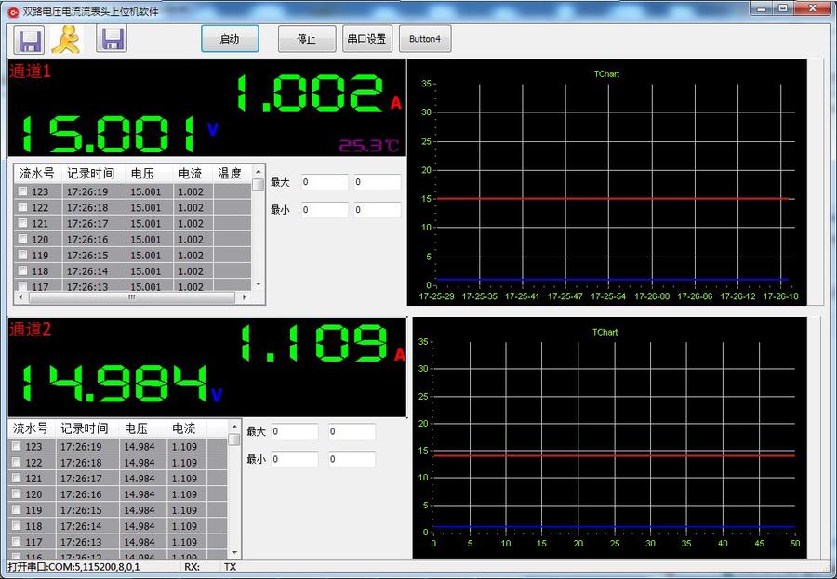Click the scroll-down arrow in Channel 1 table
The height and width of the screenshot is (579, 837).
click(258, 284)
